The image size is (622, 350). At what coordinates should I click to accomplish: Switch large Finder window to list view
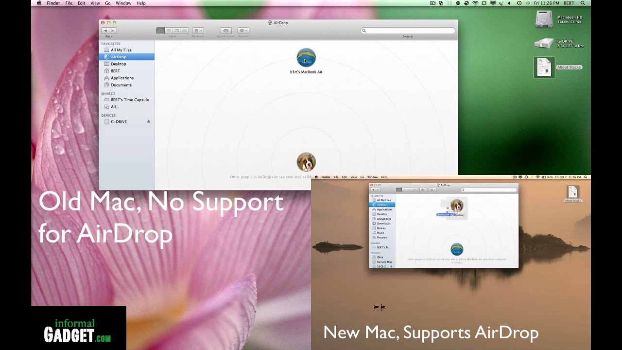(x=169, y=31)
